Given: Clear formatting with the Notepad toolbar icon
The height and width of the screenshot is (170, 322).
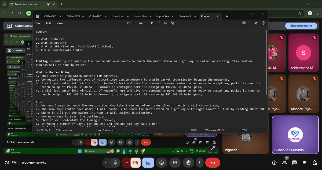Looking at the screenshot, I should click(173, 23).
